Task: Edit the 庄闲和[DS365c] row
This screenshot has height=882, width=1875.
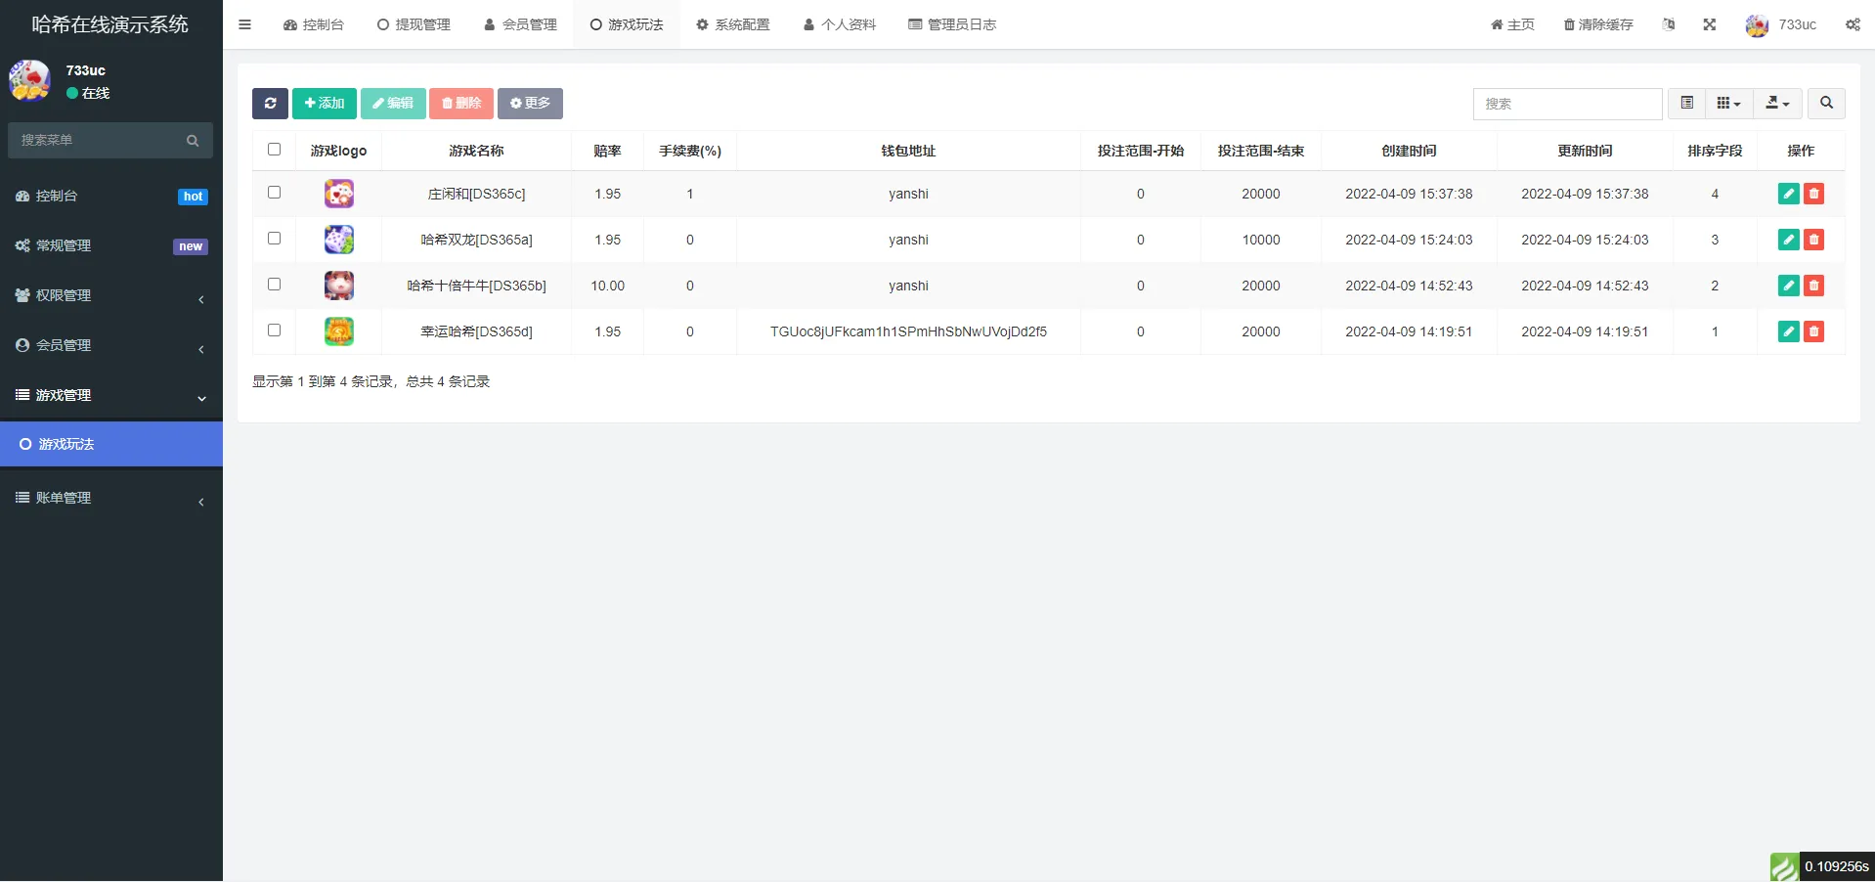Action: tap(1788, 194)
